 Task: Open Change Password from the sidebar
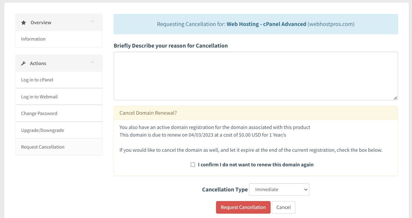point(39,113)
